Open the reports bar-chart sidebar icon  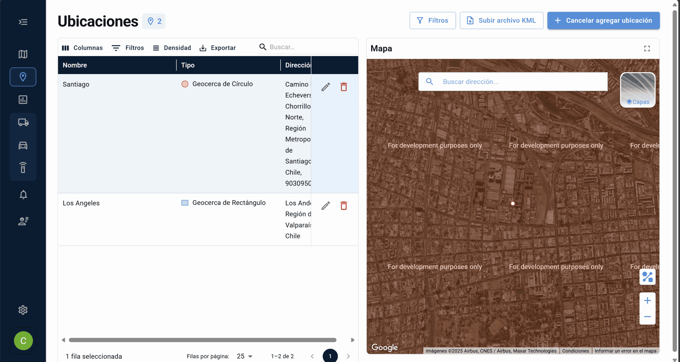click(23, 100)
